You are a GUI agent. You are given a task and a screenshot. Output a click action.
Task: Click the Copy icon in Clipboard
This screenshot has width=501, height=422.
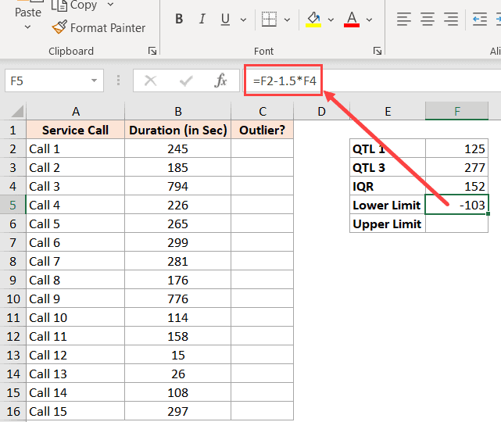point(59,5)
